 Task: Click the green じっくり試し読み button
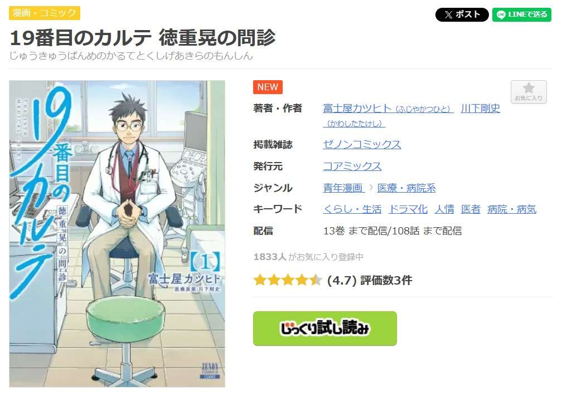pos(324,329)
